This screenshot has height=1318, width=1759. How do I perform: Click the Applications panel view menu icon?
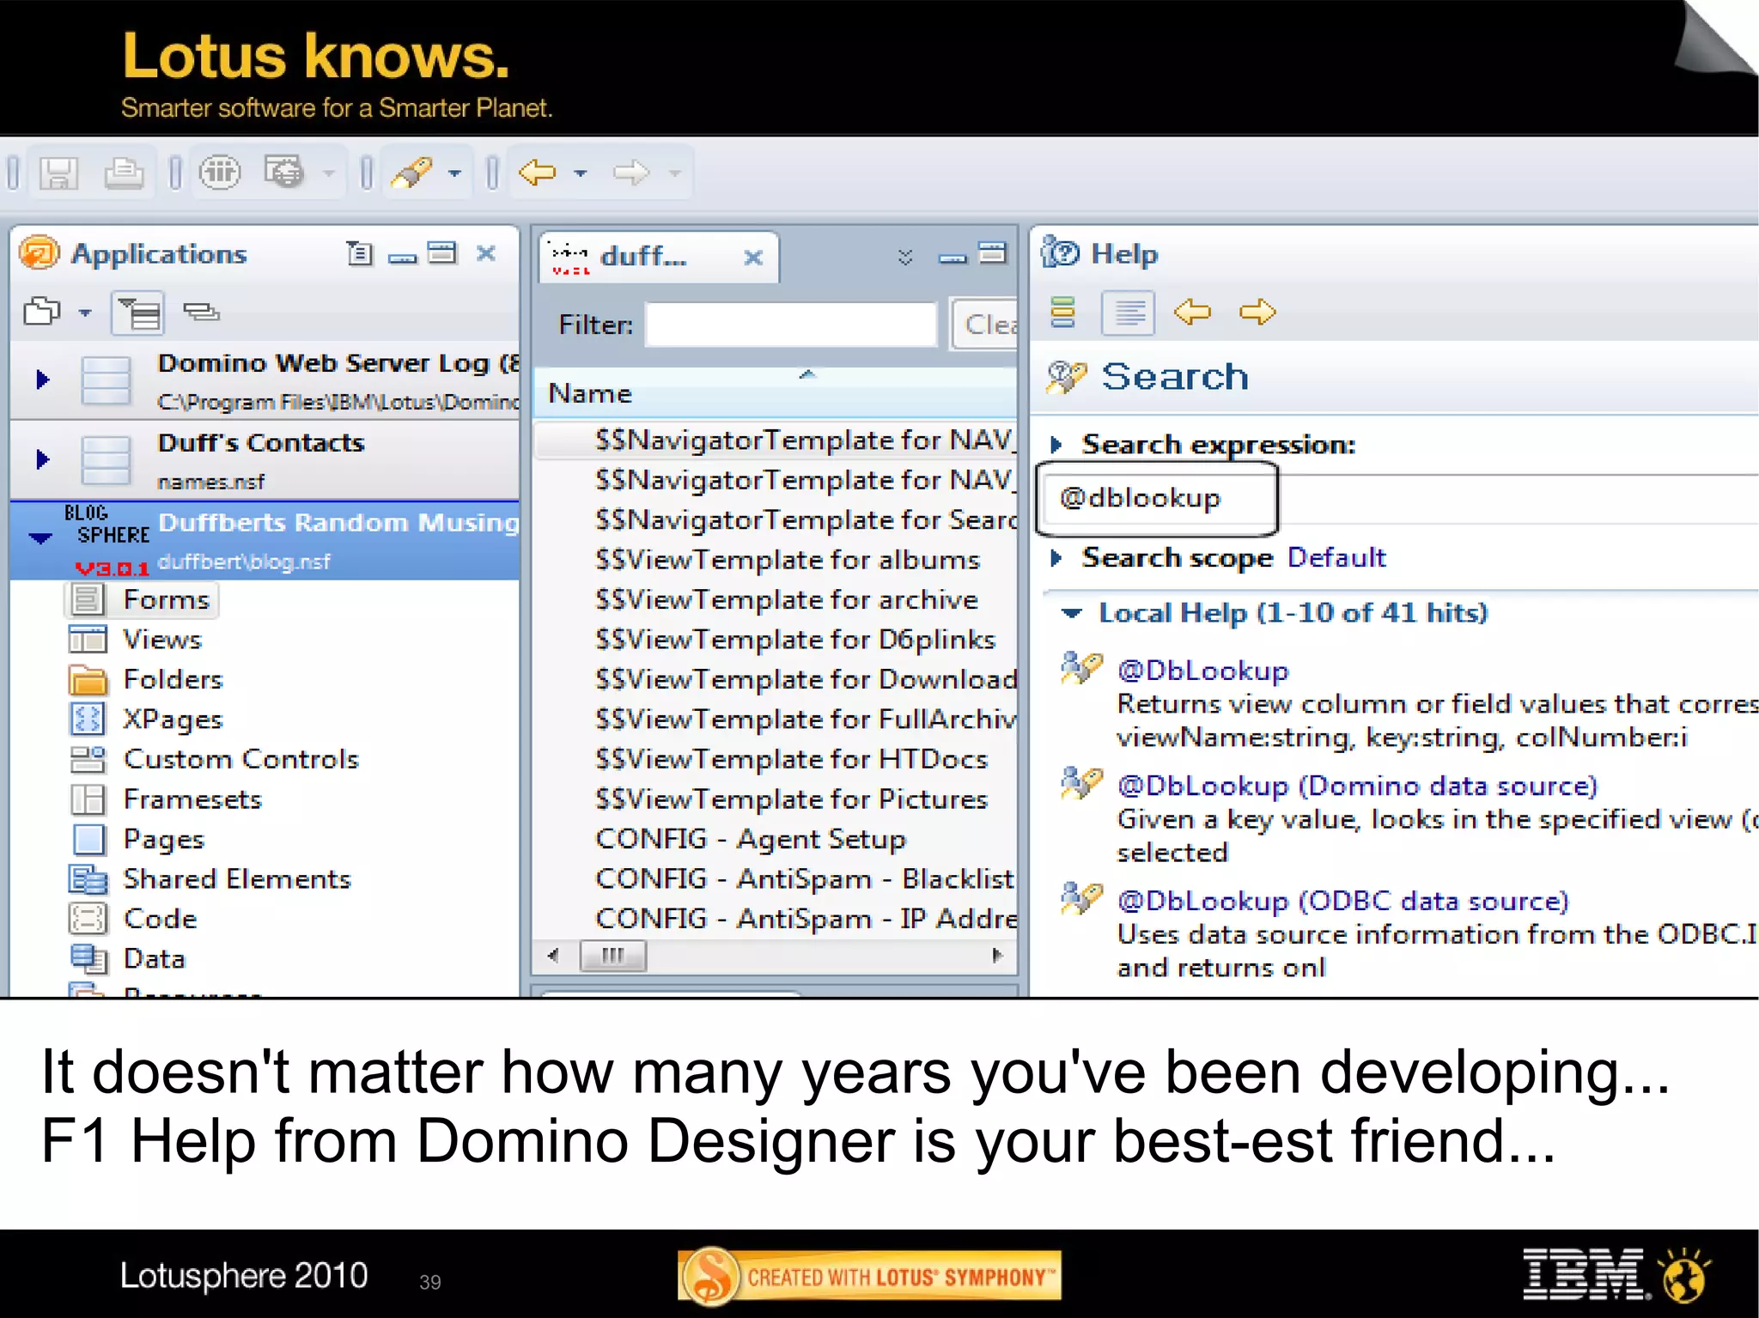[x=359, y=253]
